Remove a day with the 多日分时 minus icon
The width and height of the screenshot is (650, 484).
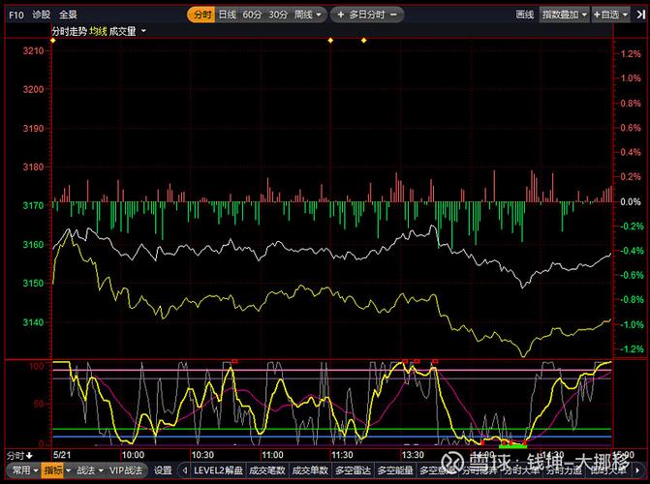coord(394,15)
